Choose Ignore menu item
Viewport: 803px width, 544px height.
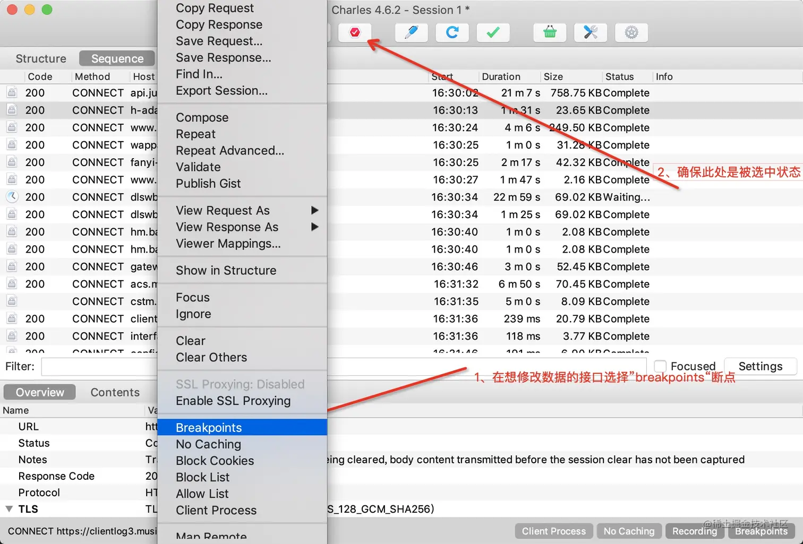(x=242, y=314)
